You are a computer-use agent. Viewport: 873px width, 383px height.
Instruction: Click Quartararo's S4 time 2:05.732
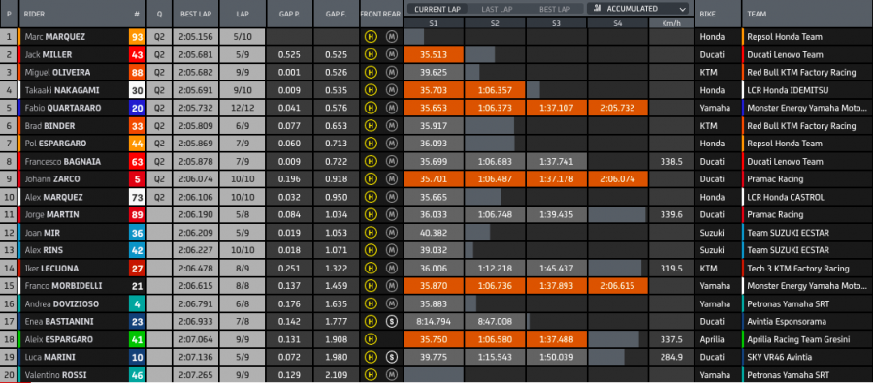(618, 108)
